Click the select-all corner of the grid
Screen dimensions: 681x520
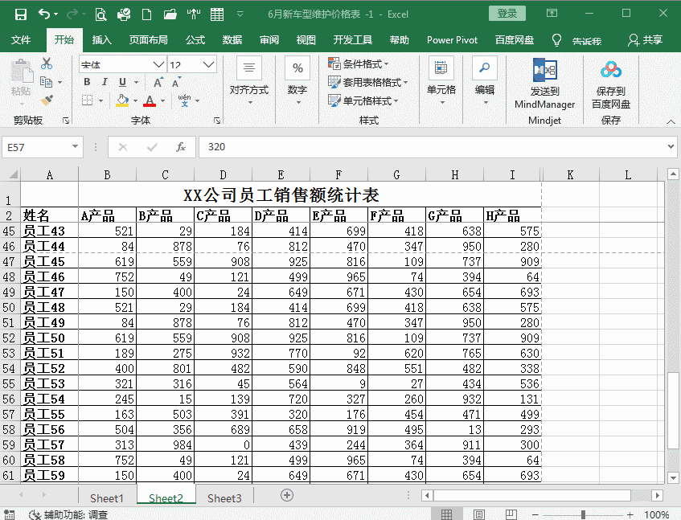10,174
